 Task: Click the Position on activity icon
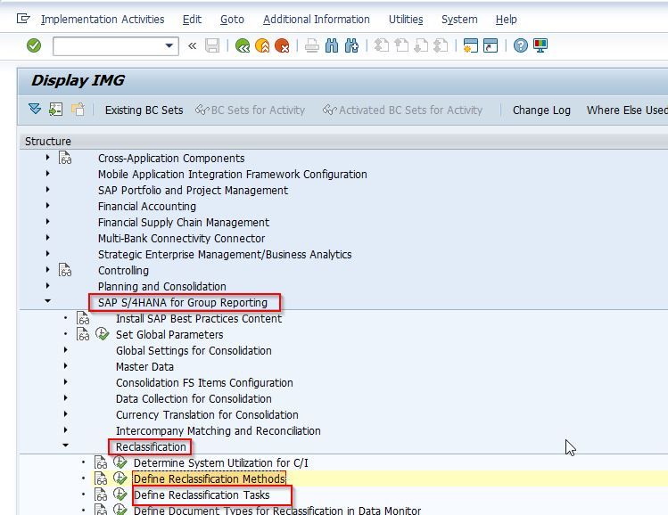56,110
